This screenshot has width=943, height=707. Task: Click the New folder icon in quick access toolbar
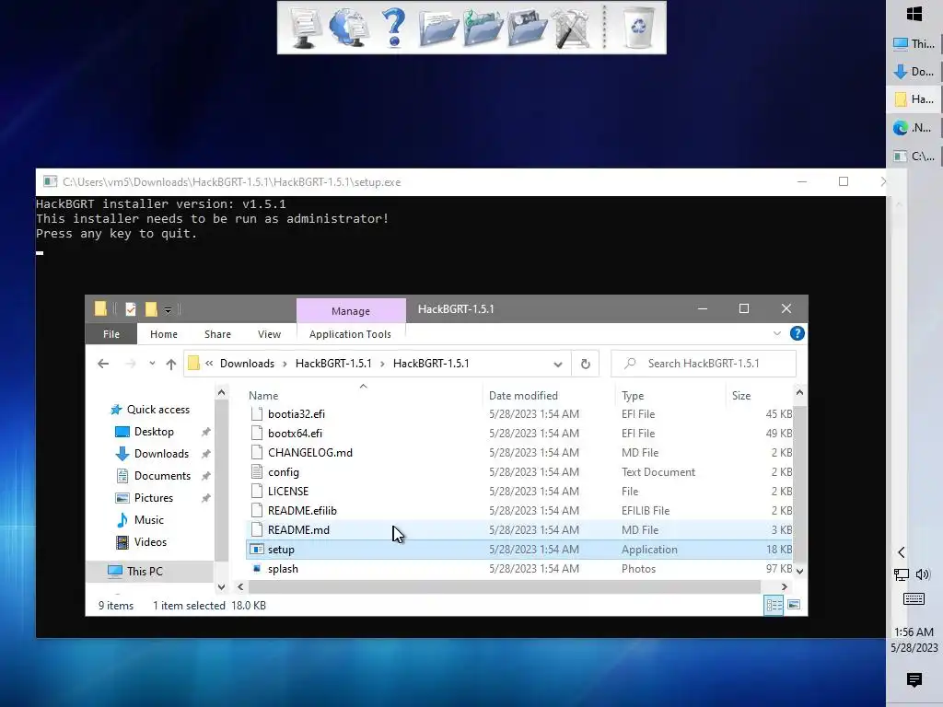click(151, 309)
